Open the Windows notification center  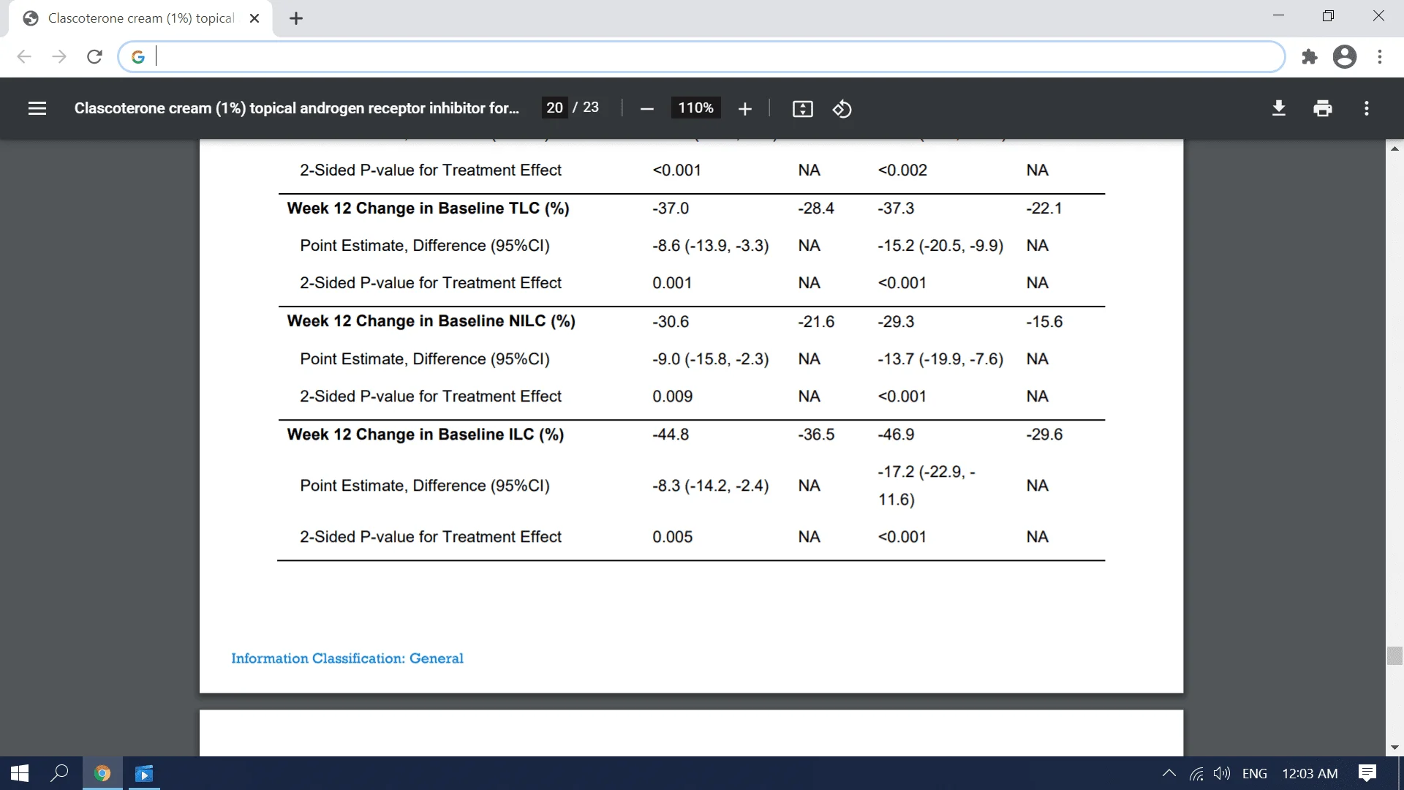(1367, 773)
